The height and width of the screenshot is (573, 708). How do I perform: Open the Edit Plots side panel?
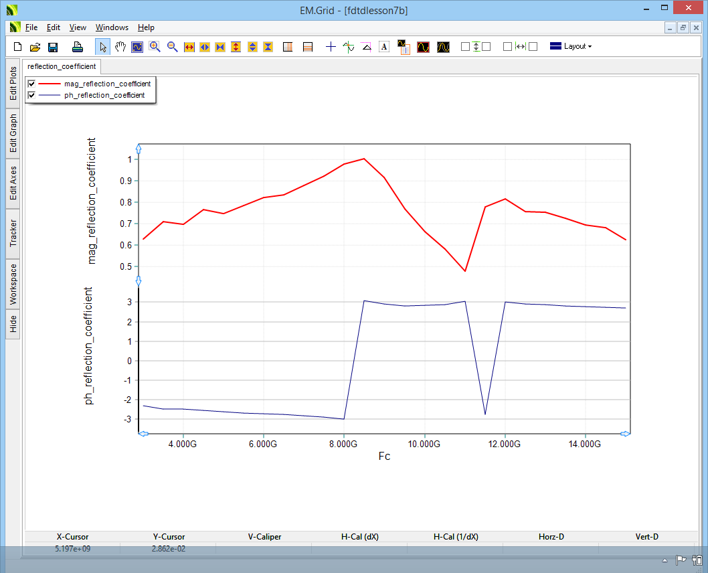tap(13, 84)
